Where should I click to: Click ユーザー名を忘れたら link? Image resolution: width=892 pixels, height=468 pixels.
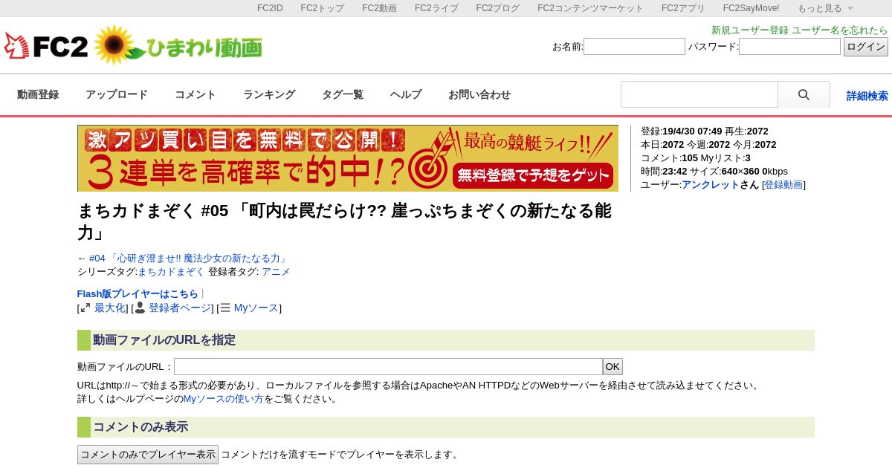(x=840, y=30)
